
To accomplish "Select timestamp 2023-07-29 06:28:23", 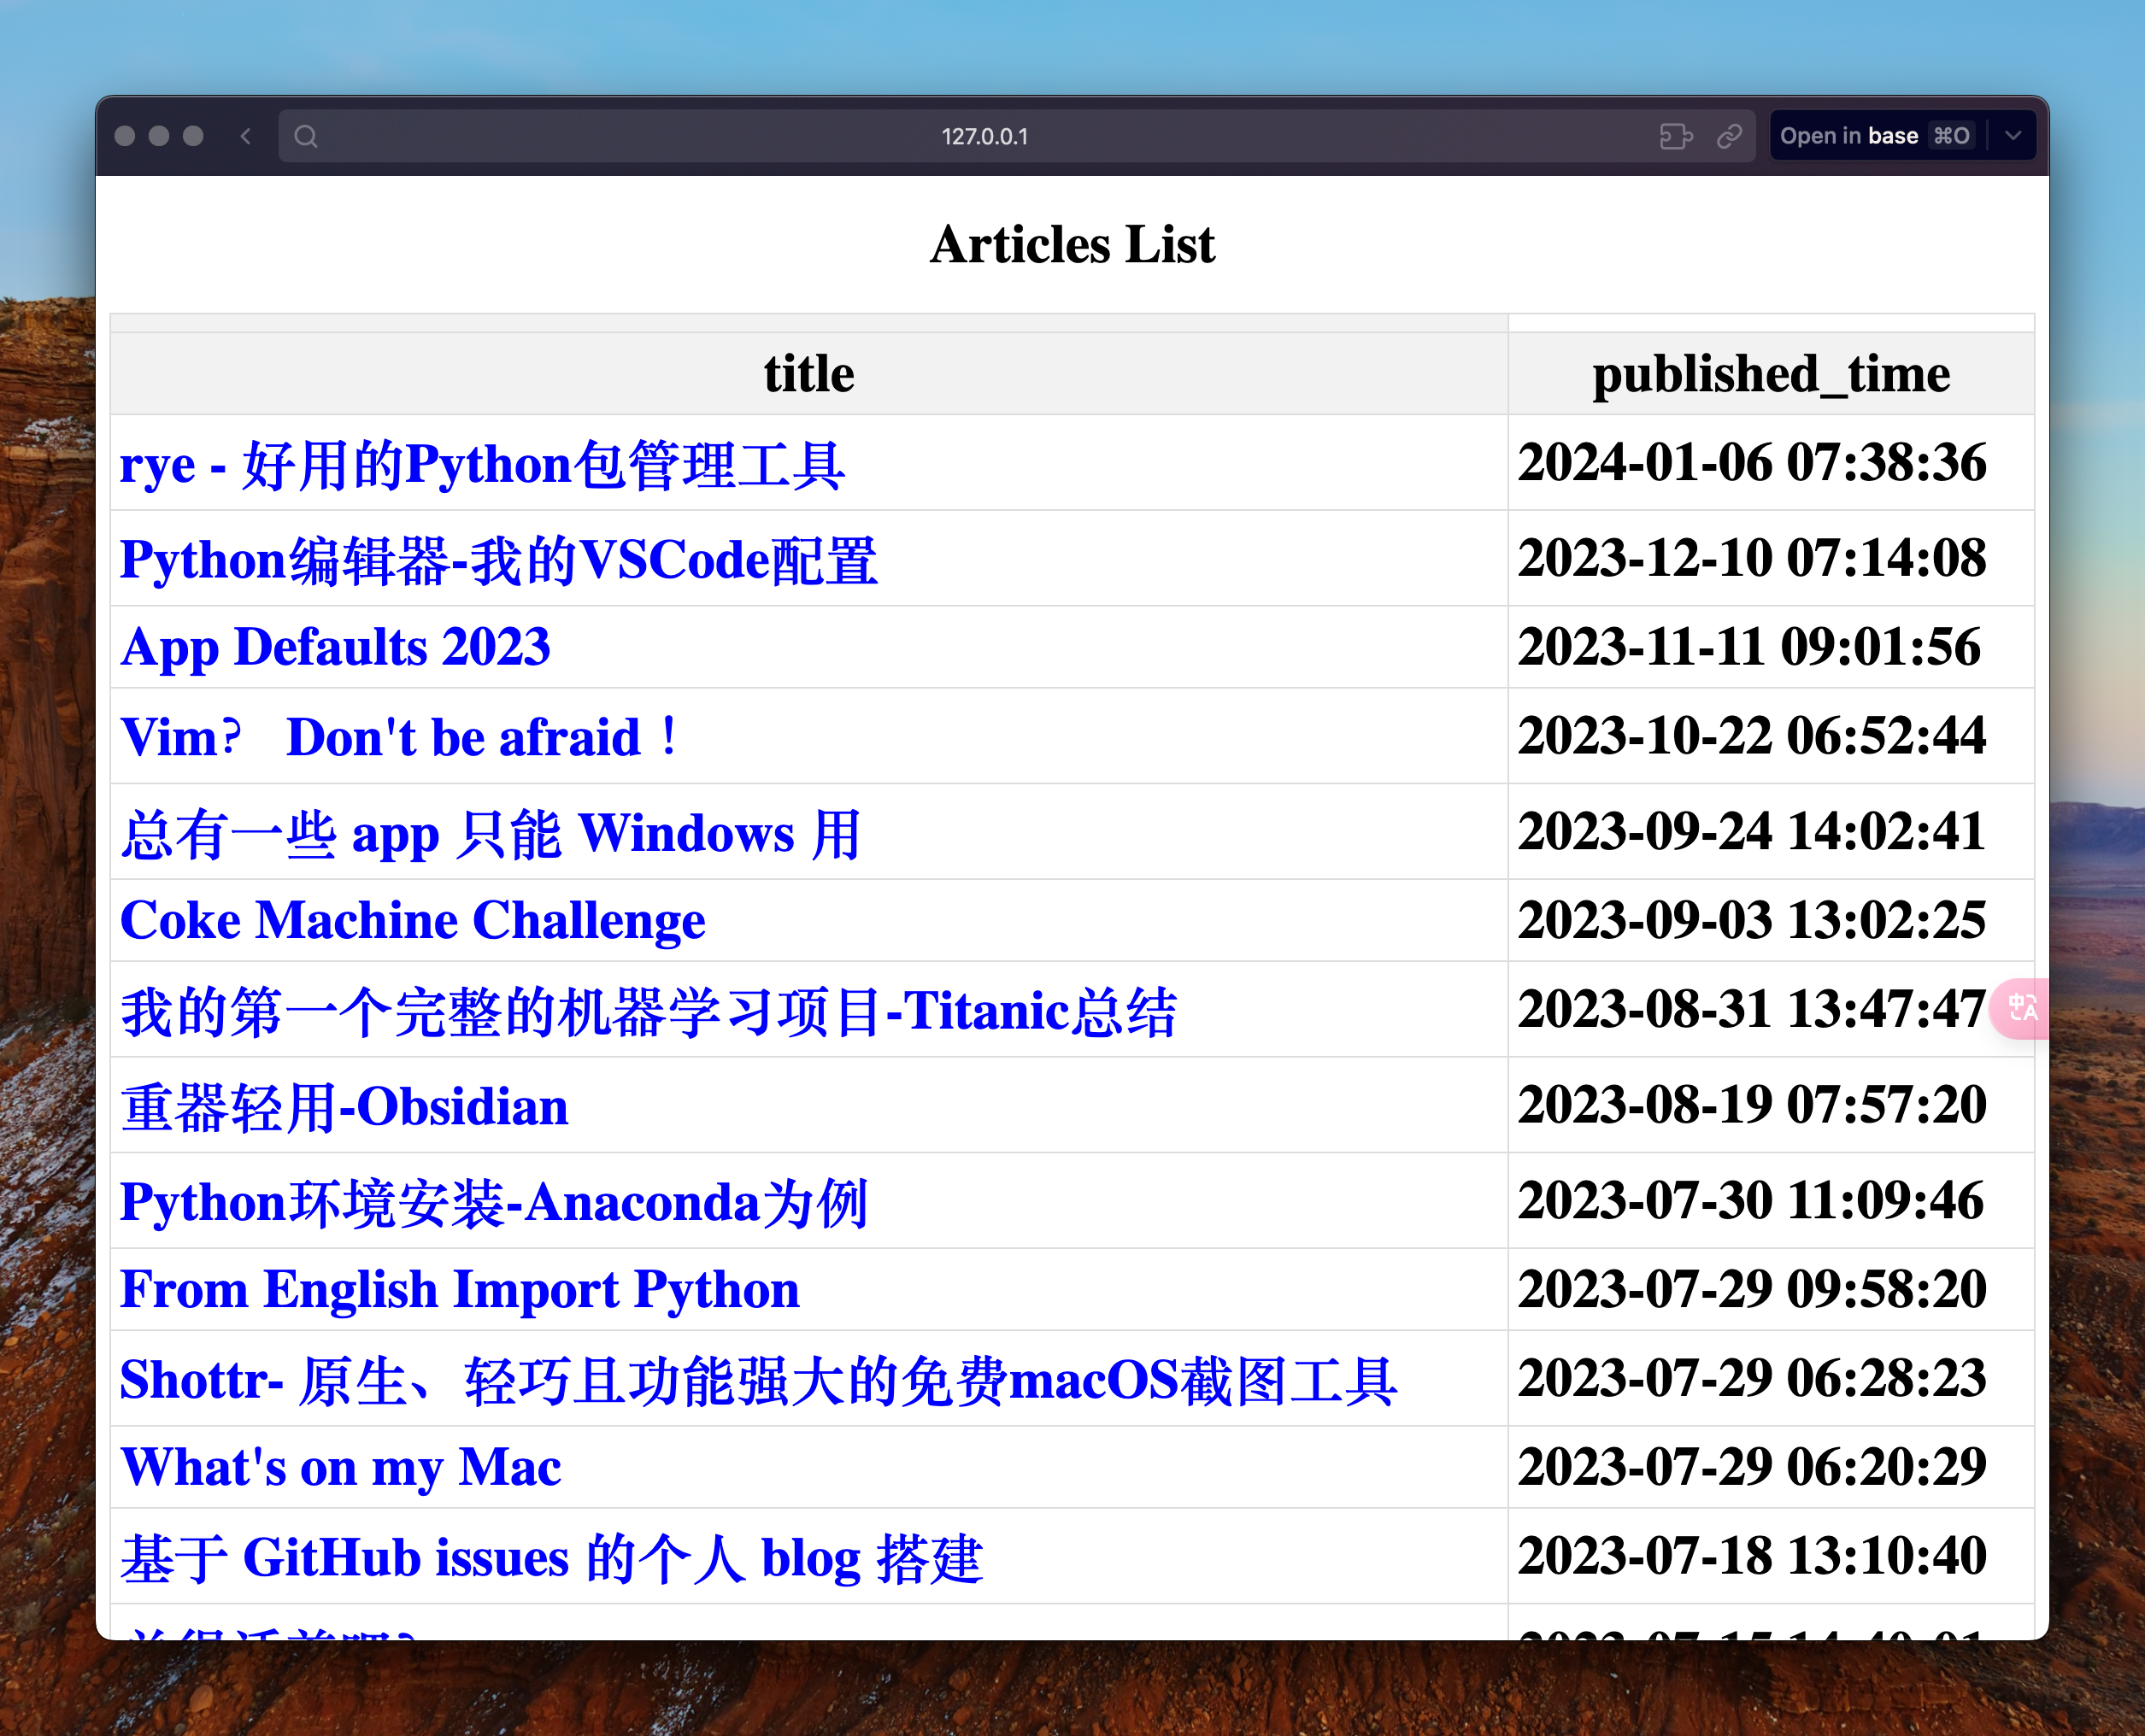I will tap(1752, 1378).
